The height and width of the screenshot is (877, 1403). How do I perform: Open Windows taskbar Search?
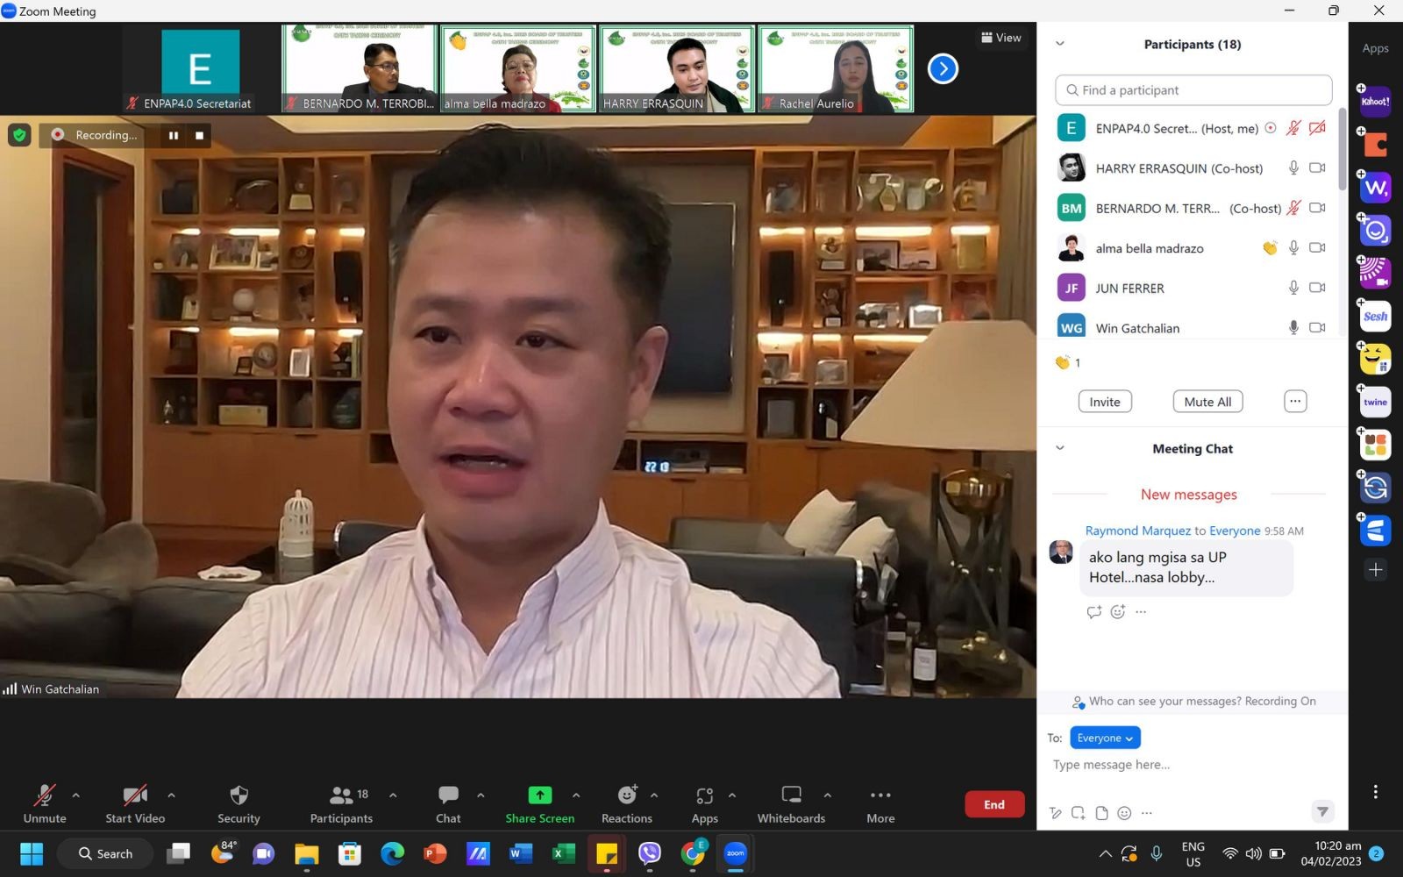click(x=105, y=853)
